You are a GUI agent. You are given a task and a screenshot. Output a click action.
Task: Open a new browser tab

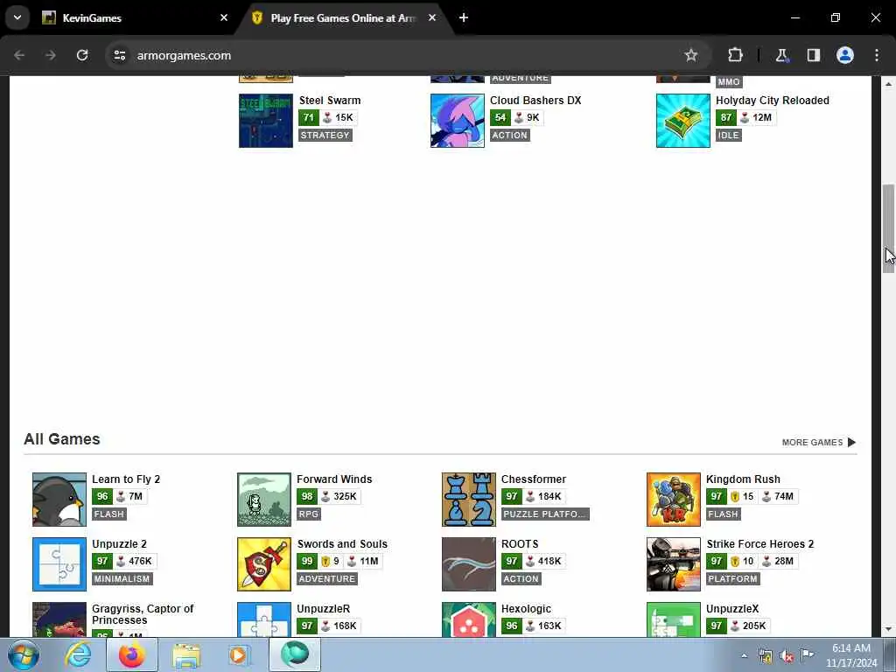point(464,17)
